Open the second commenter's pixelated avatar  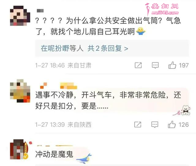pos(20,91)
